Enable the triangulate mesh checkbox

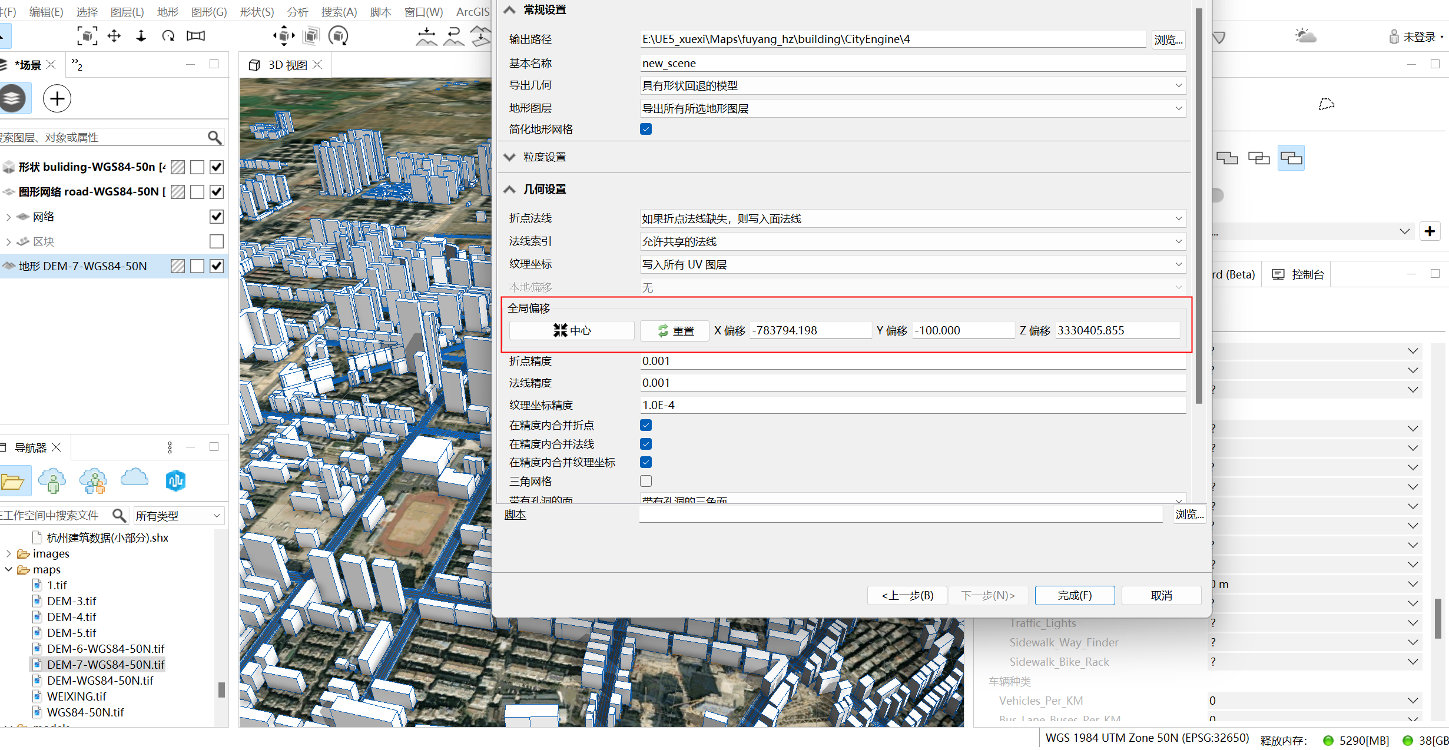(x=646, y=481)
